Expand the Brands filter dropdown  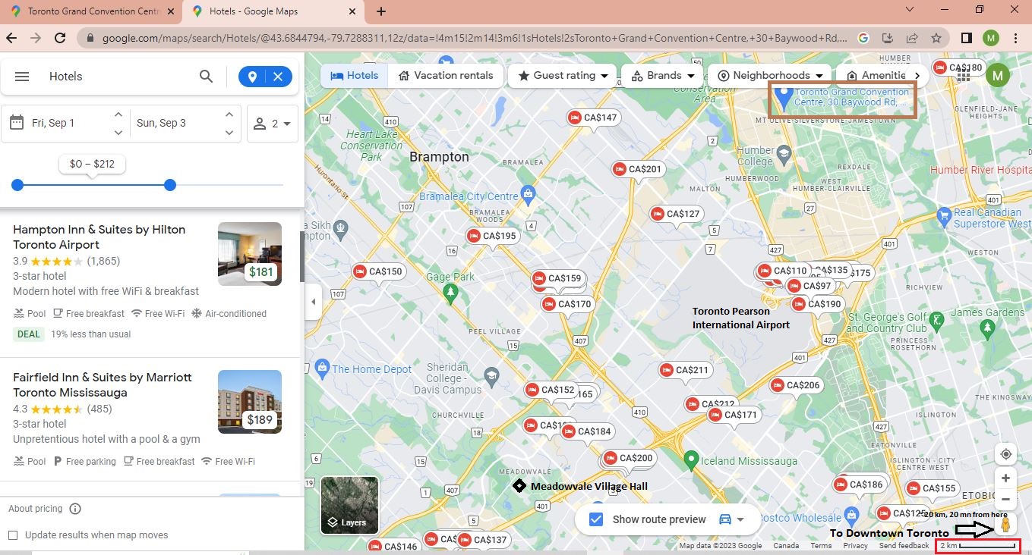click(x=662, y=76)
